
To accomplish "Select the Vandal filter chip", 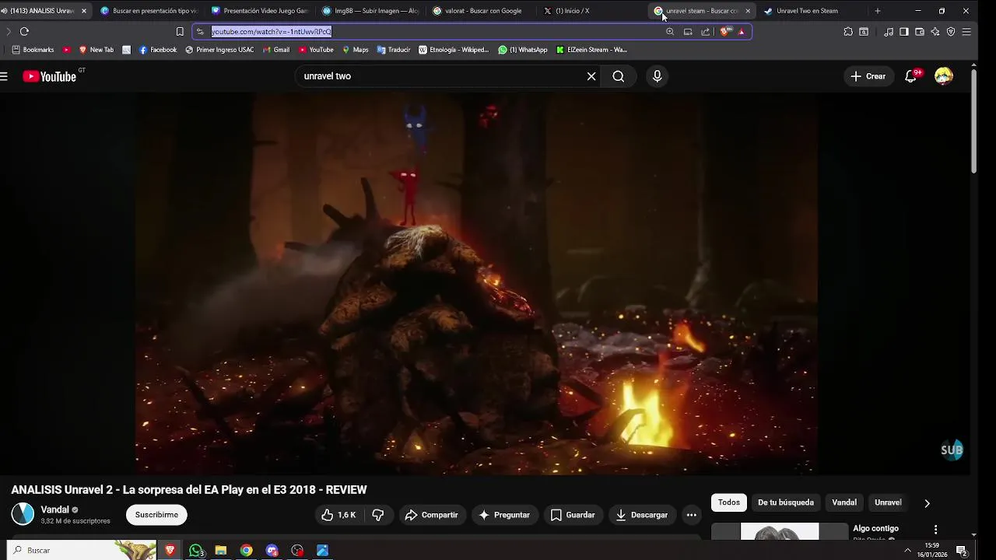I will pyautogui.click(x=844, y=502).
